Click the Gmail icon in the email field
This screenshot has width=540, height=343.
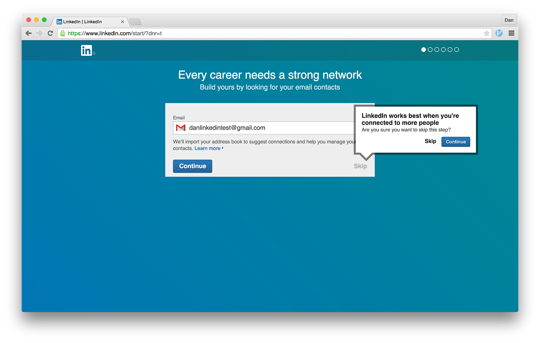[181, 128]
